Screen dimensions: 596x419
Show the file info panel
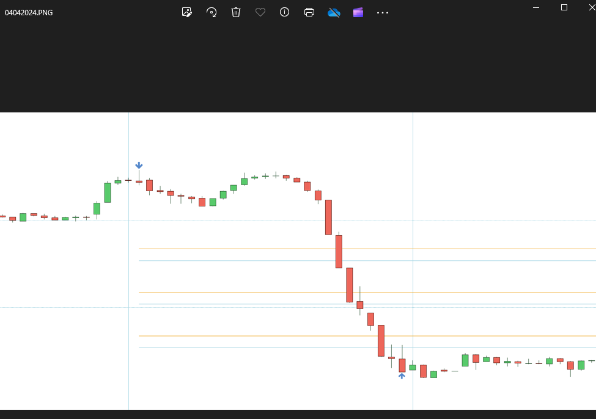tap(284, 12)
